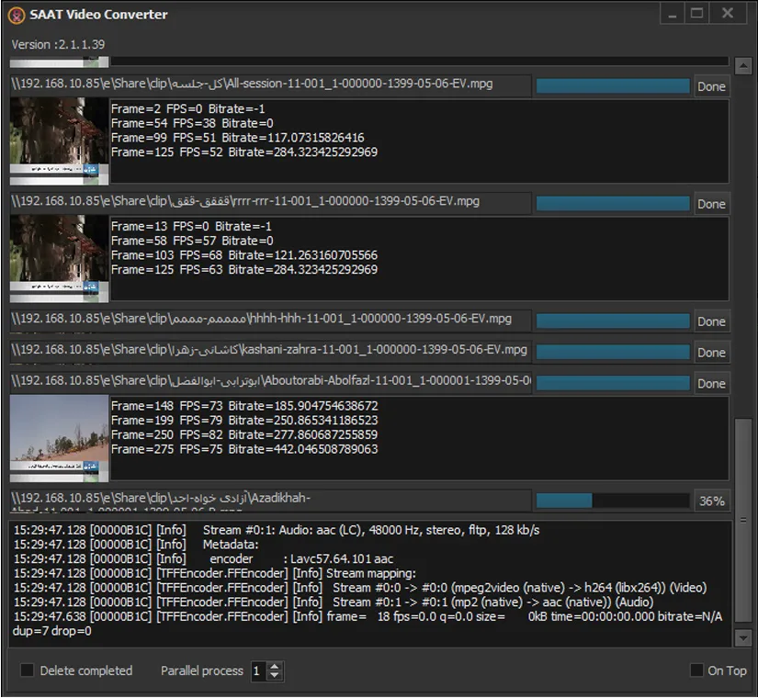The height and width of the screenshot is (698, 758).
Task: Click log line Frame=250 FPS=82
Action: 244,435
